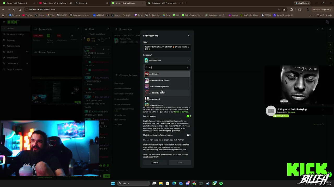Click the zoom magnifier icon in the address bar
The image size is (334, 187).
point(279,10)
